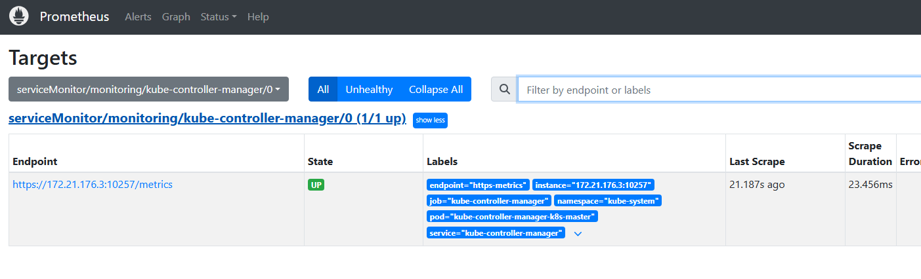Click the show less button

pyautogui.click(x=430, y=121)
